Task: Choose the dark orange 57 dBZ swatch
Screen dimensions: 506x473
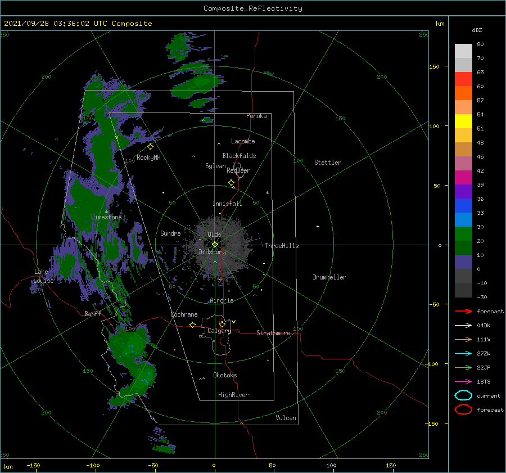Action: [463, 93]
